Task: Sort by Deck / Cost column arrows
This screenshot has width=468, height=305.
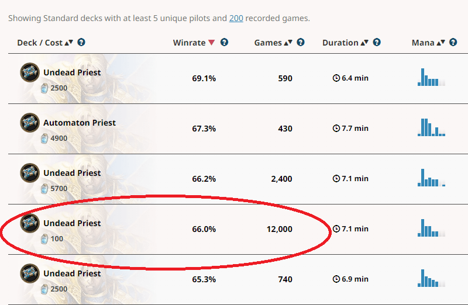Action: click(x=69, y=43)
